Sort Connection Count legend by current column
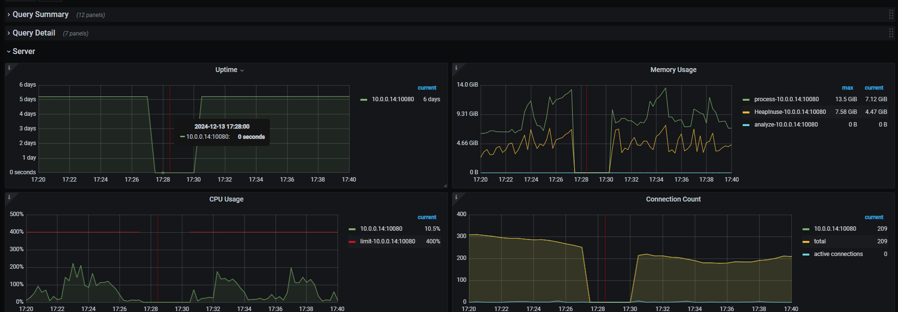The width and height of the screenshot is (898, 312). pyautogui.click(x=874, y=218)
